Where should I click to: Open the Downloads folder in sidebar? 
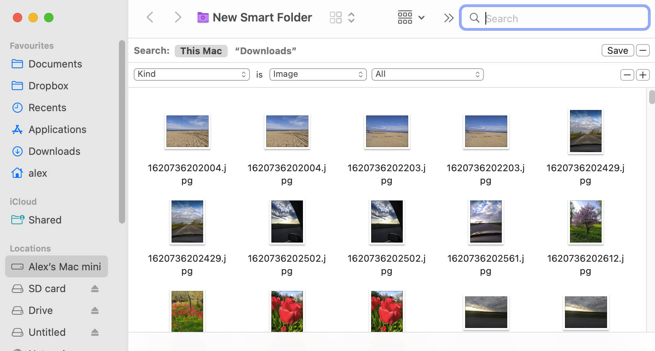[x=54, y=151]
